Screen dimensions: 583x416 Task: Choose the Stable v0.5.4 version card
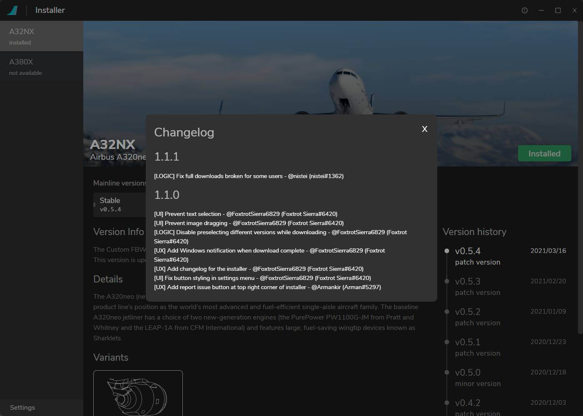120,205
